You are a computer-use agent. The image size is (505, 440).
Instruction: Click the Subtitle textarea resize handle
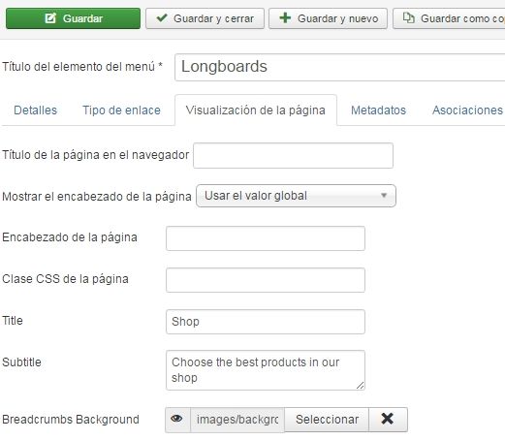360,385
